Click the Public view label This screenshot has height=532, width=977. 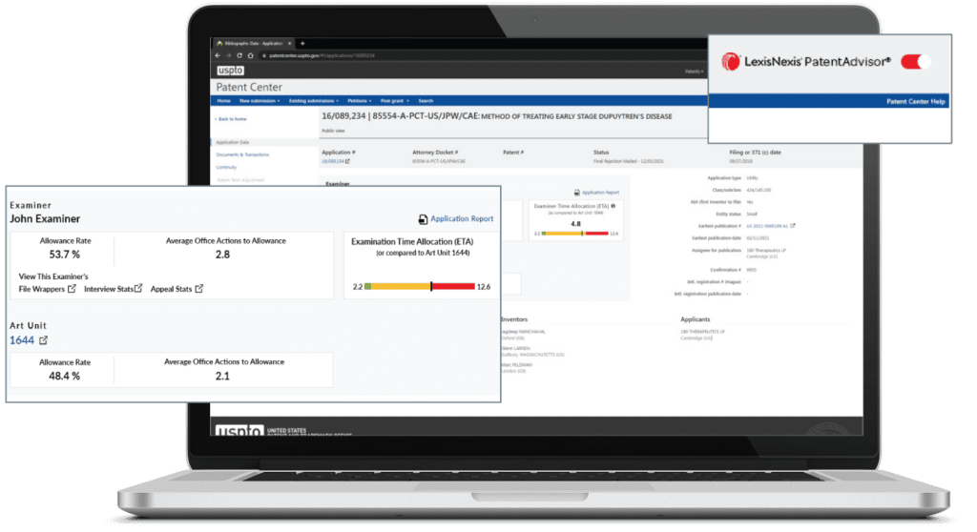click(333, 131)
